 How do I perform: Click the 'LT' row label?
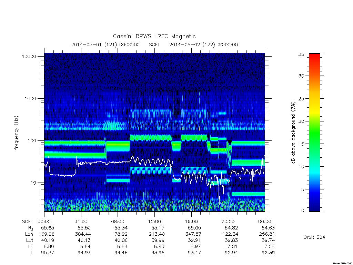pyautogui.click(x=30, y=246)
